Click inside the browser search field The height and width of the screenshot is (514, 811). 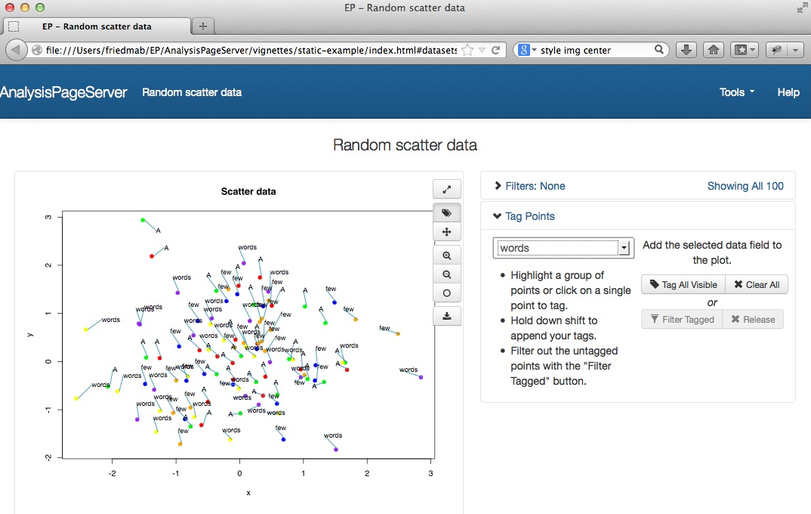(595, 50)
